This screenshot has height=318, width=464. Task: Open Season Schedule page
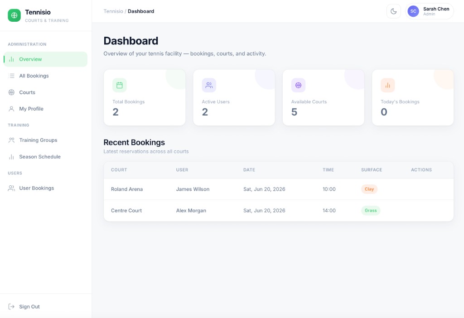[x=46, y=157]
